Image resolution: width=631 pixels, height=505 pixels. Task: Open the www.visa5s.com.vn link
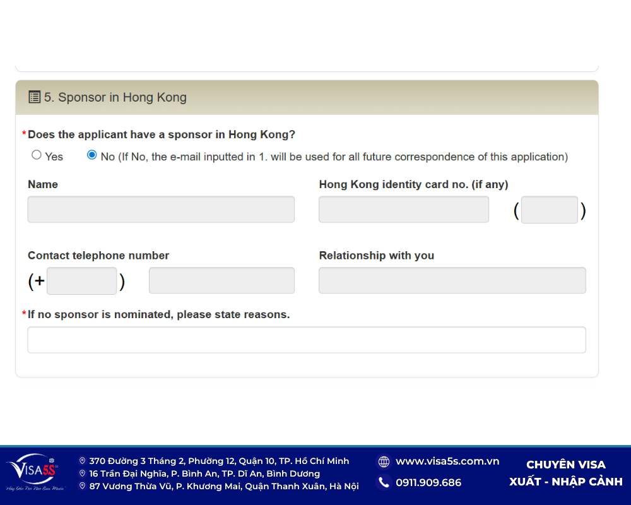click(447, 461)
